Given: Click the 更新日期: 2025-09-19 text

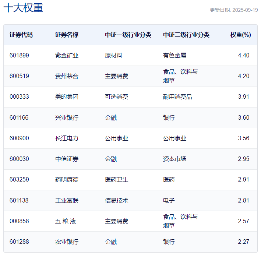Looking at the screenshot, I should (x=234, y=10).
